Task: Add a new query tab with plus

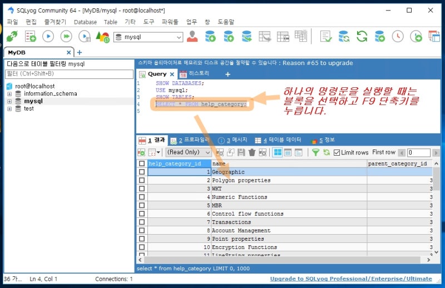Action: pos(228,75)
